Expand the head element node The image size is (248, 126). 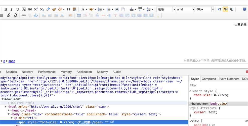click(x=9, y=110)
